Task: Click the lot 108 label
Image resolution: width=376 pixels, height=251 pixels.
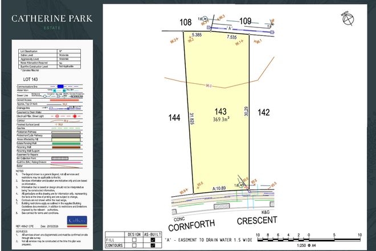Action: coord(186,22)
